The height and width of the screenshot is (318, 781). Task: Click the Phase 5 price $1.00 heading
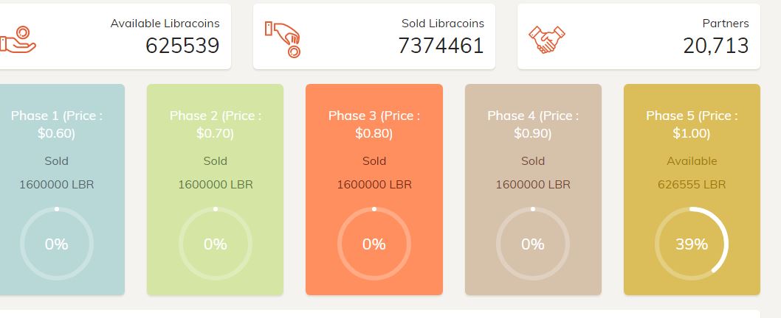tap(692, 124)
